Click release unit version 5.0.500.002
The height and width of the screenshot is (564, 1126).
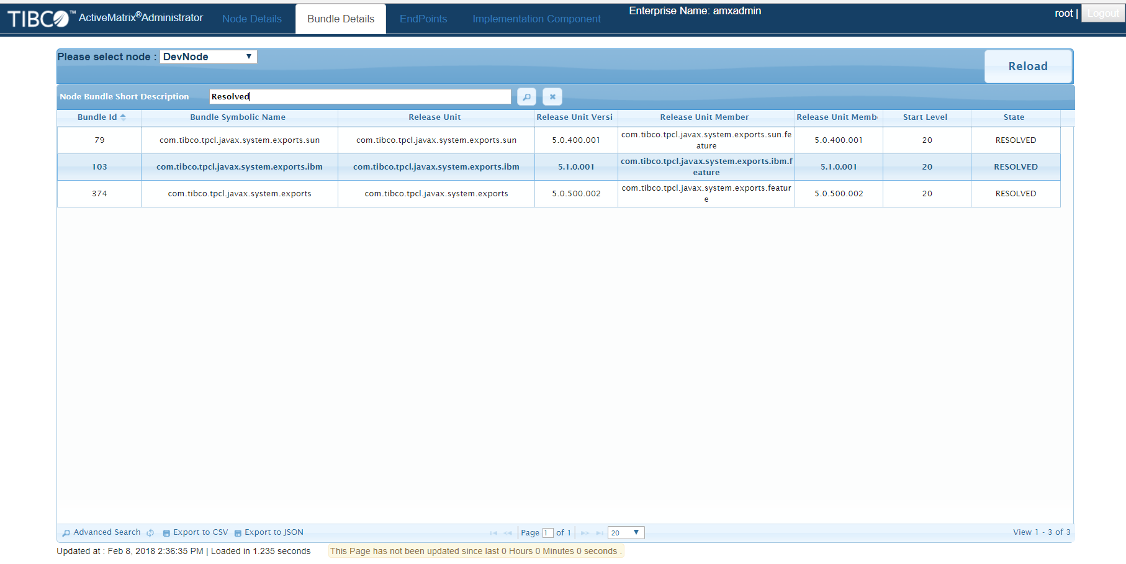(576, 194)
